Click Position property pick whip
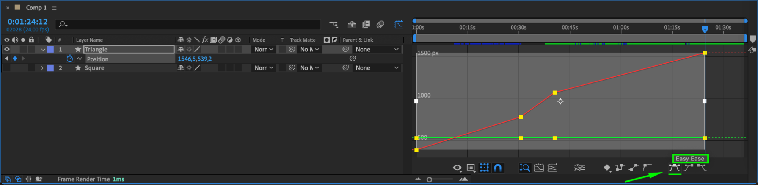This screenshot has height=185, width=758. pyautogui.click(x=353, y=58)
